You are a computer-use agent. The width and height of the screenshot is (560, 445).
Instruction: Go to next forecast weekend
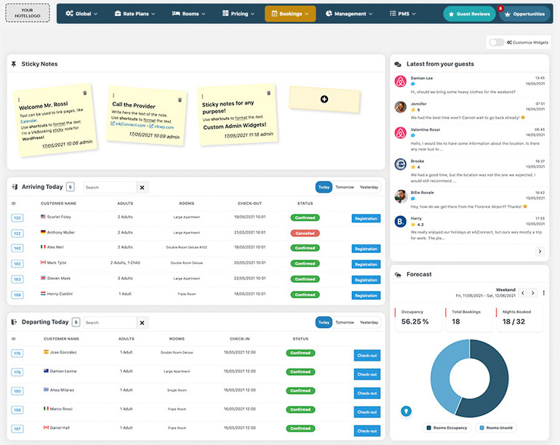533,293
